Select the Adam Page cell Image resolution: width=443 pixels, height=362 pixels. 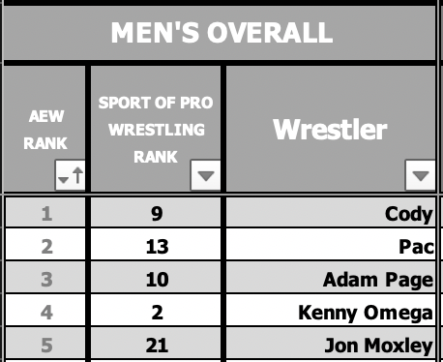coord(331,278)
